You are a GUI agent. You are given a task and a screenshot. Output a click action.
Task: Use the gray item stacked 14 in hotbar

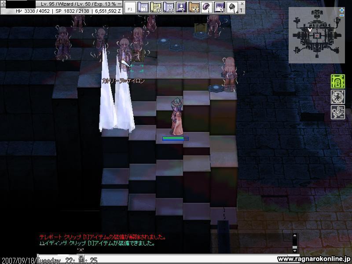pos(232,7)
